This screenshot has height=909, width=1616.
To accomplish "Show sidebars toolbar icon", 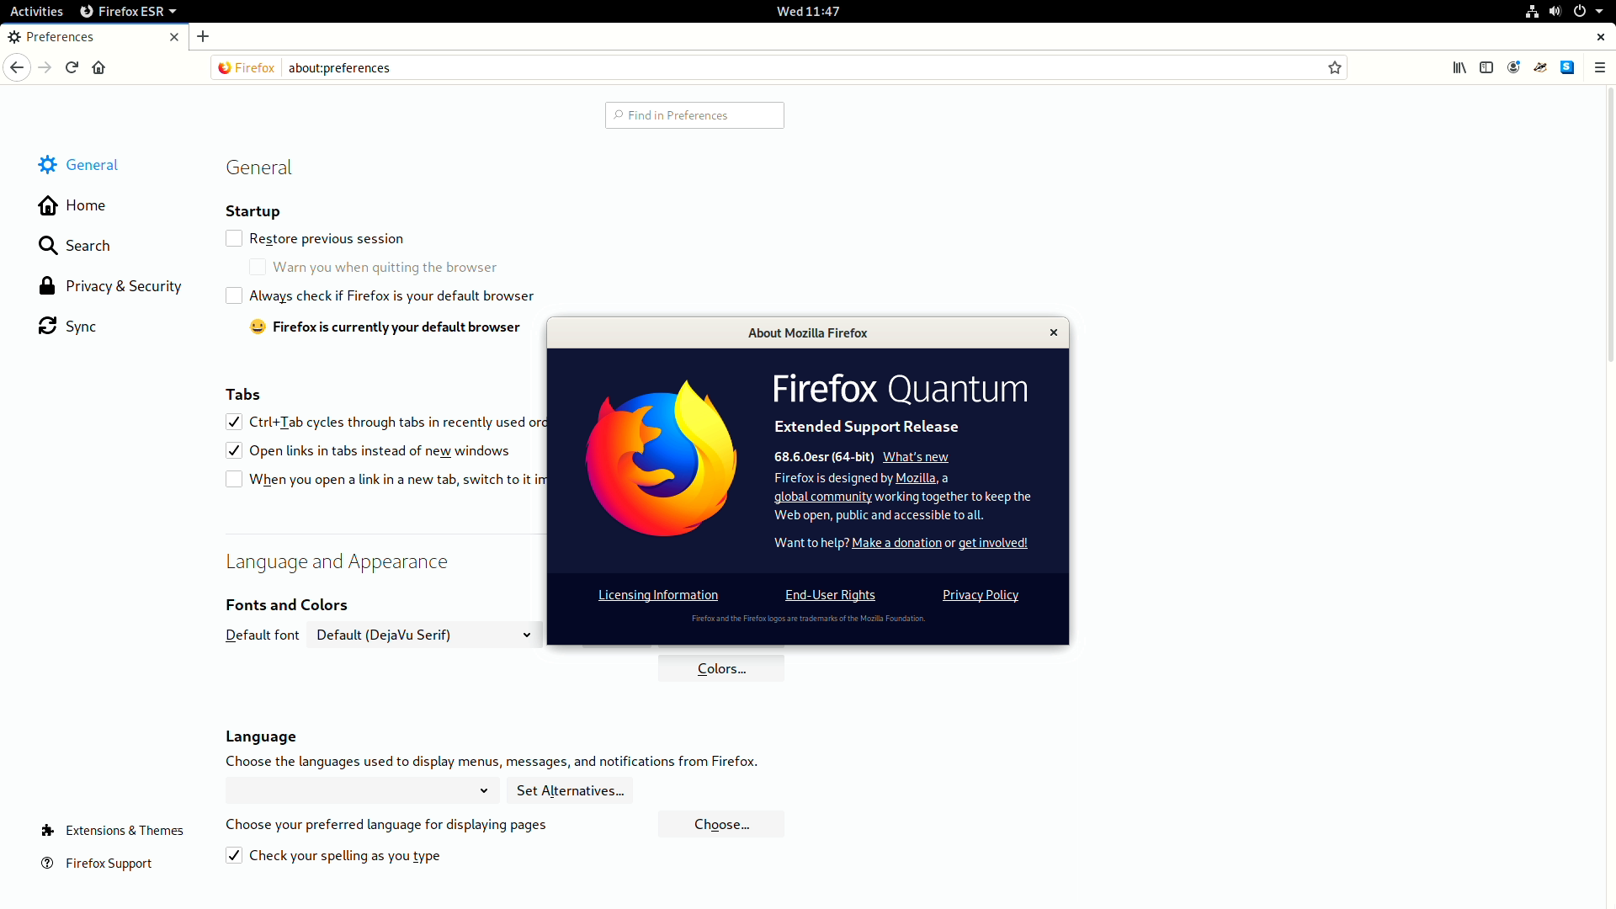I will pos(1486,67).
